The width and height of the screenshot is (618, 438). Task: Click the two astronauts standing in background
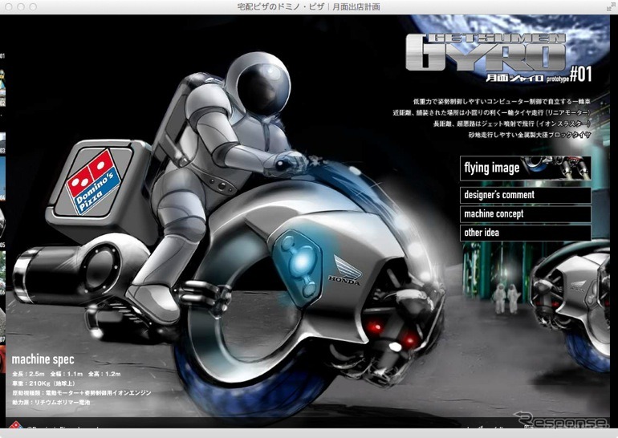(505, 298)
